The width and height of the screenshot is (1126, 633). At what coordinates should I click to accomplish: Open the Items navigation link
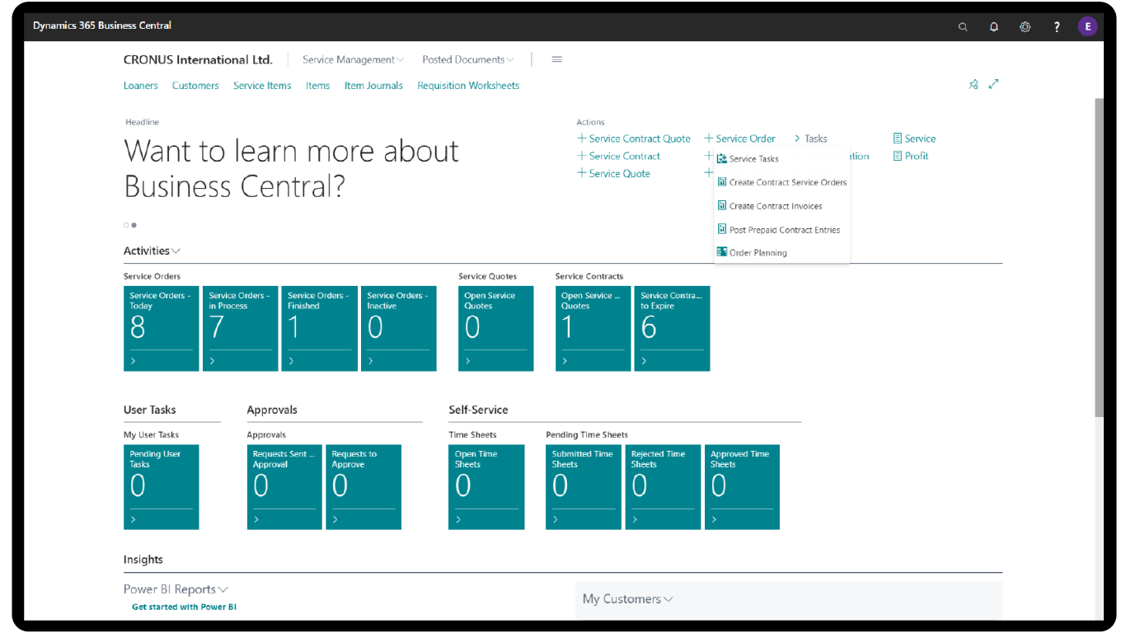click(317, 86)
